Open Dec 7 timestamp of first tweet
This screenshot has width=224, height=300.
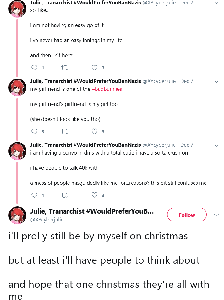(x=187, y=3)
